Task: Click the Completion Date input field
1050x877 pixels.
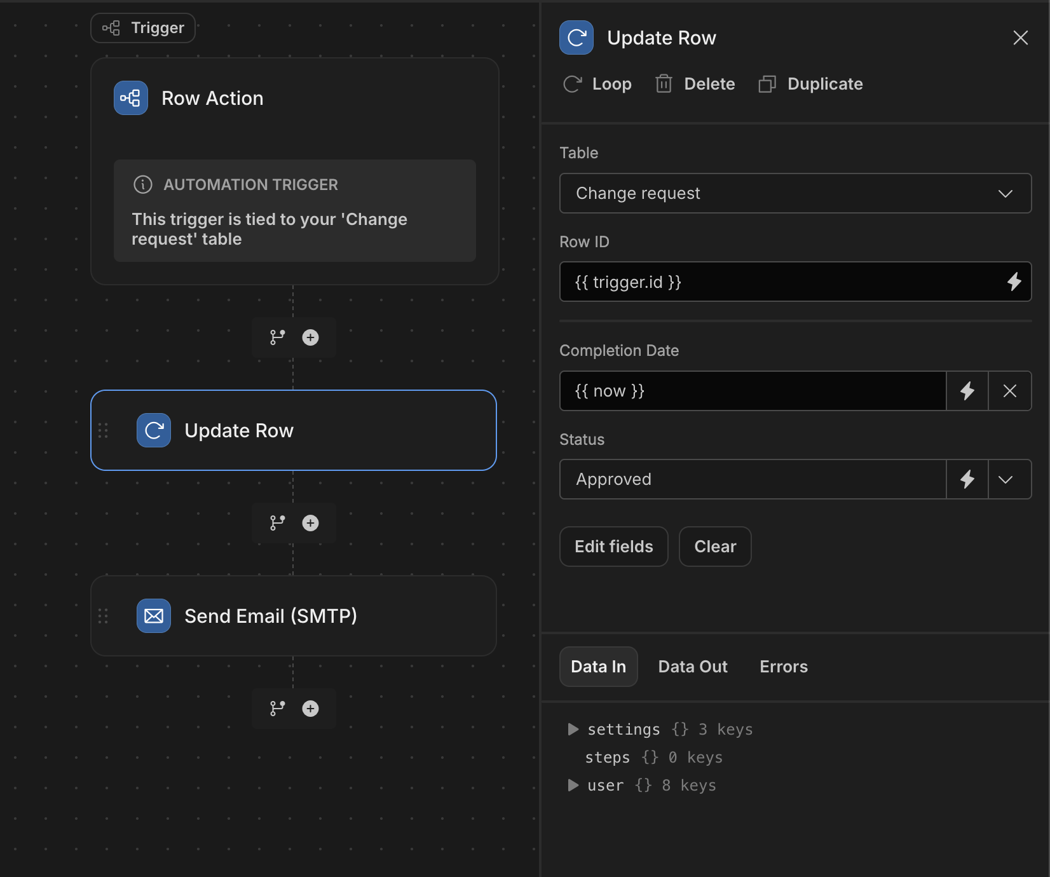Action: [x=753, y=391]
